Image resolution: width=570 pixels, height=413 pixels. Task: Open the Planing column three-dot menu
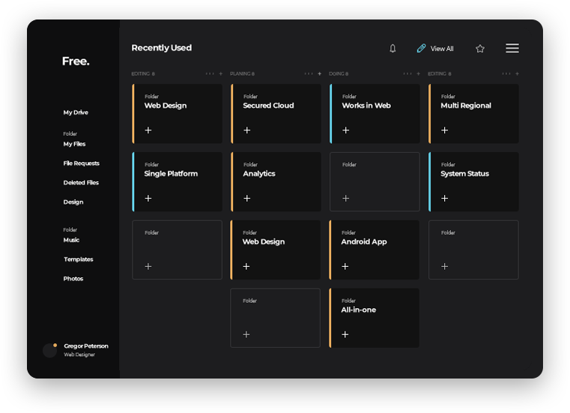[309, 74]
